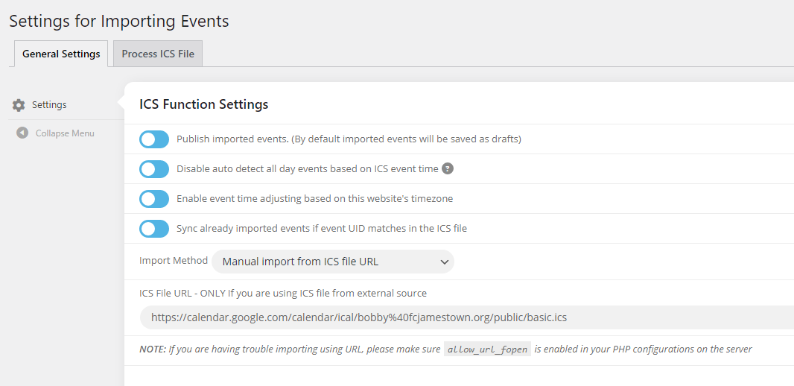Image resolution: width=794 pixels, height=386 pixels.
Task: Open the Process ICS File tab
Action: pos(158,54)
